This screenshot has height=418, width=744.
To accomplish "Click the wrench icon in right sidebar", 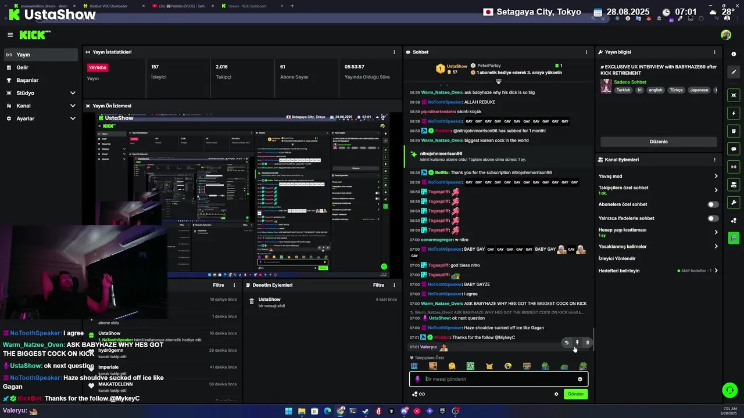I will point(734,203).
